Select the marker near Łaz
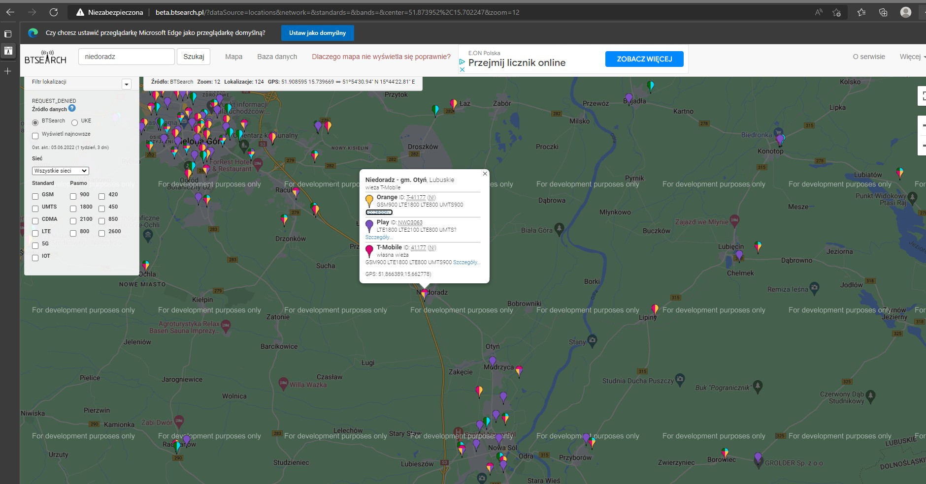Image resolution: width=926 pixels, height=484 pixels. [454, 104]
